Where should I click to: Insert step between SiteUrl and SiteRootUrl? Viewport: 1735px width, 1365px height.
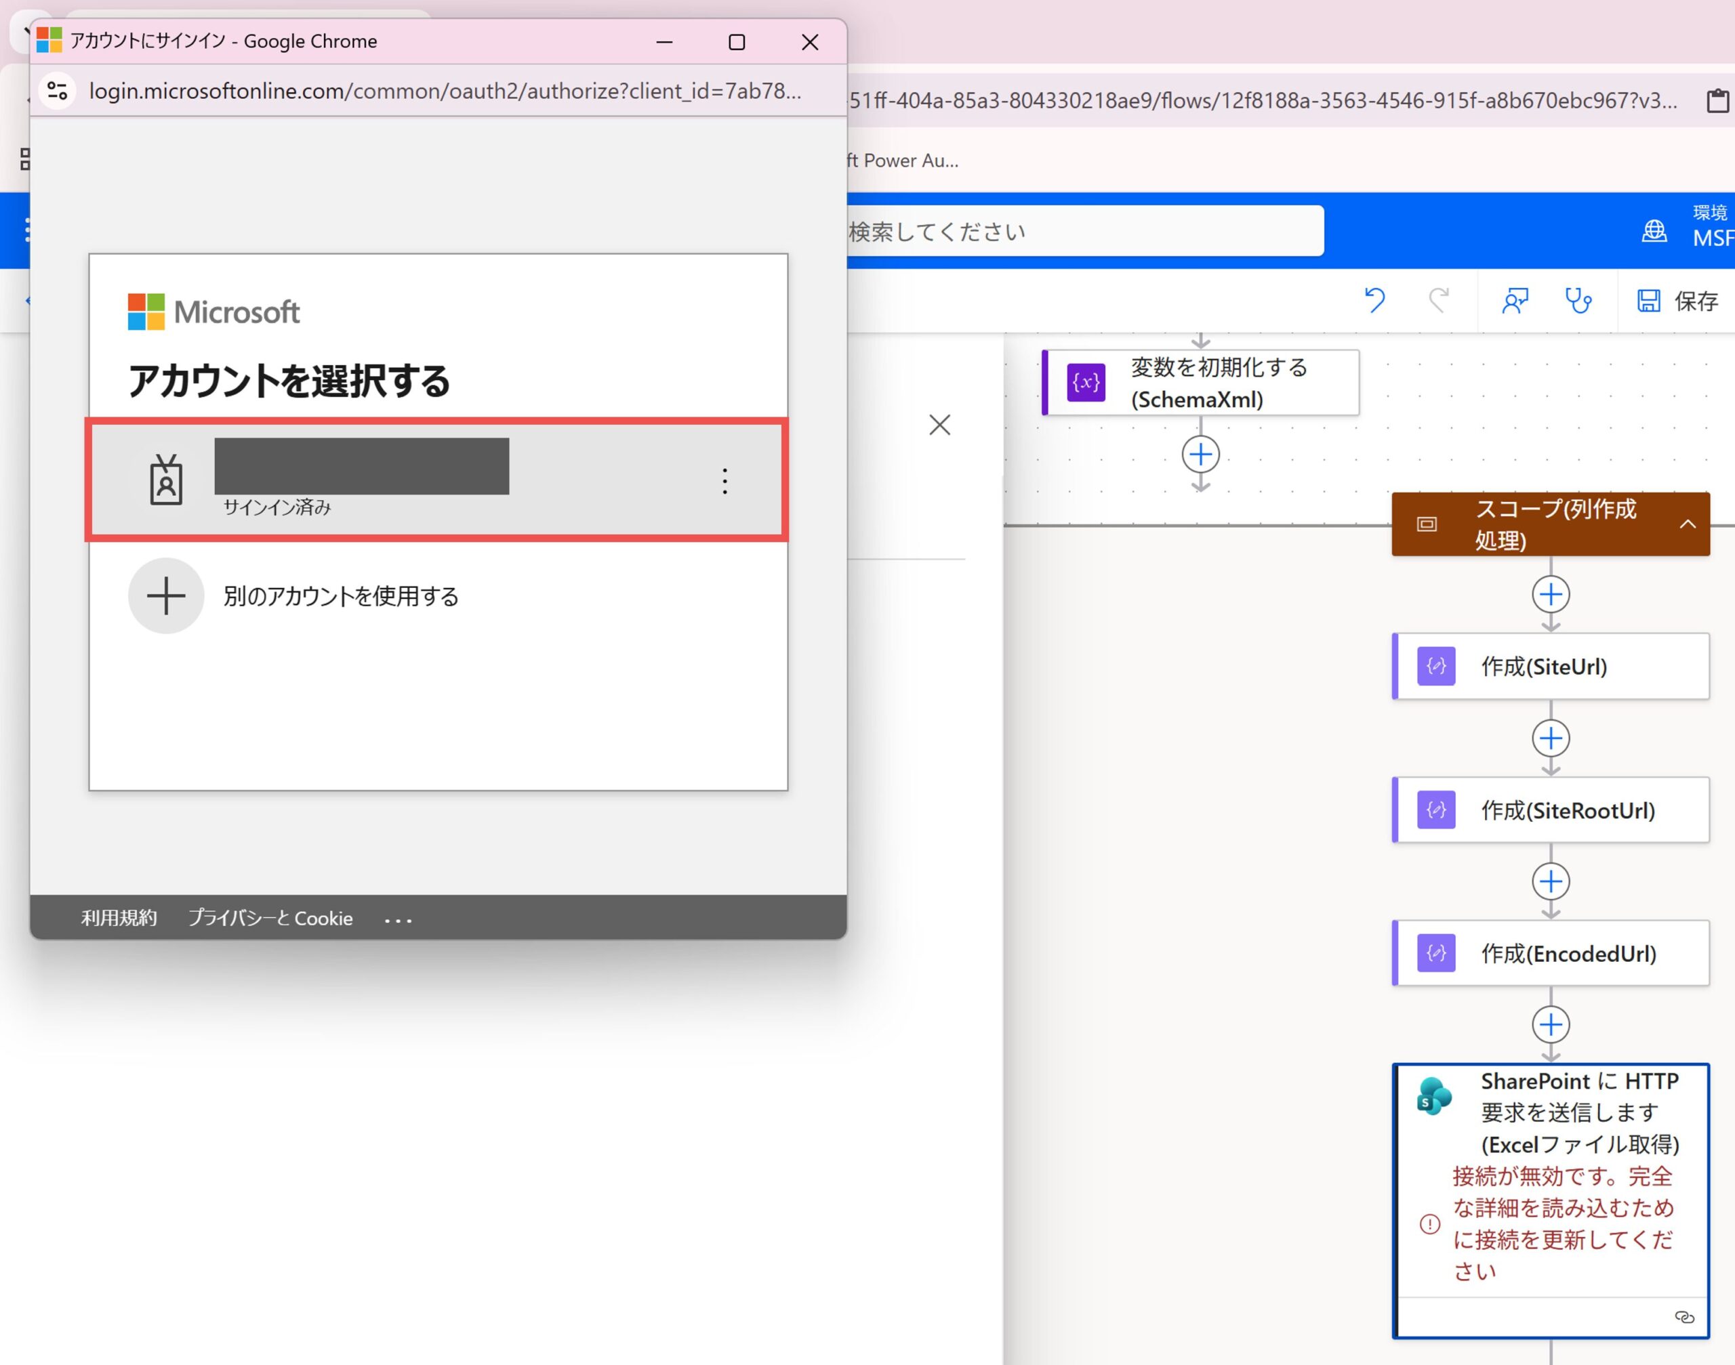pyautogui.click(x=1550, y=738)
